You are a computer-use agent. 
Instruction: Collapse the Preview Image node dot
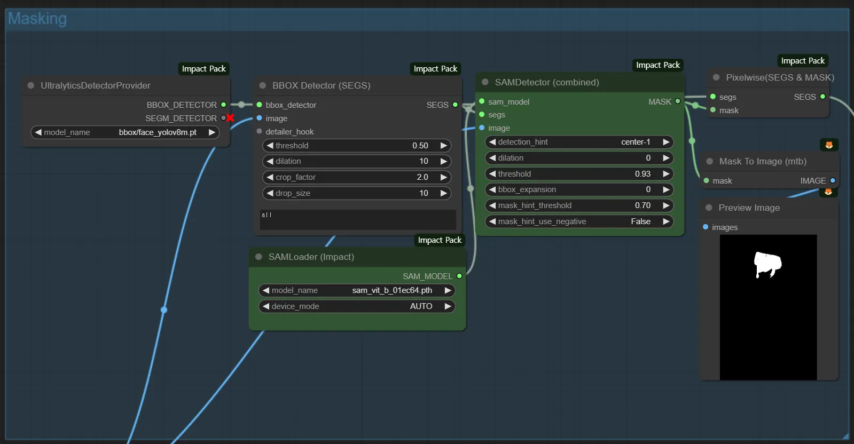click(709, 208)
